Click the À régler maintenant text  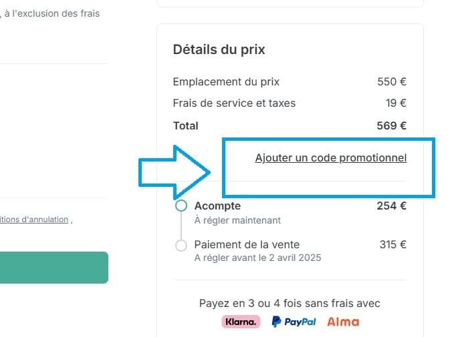[237, 220]
